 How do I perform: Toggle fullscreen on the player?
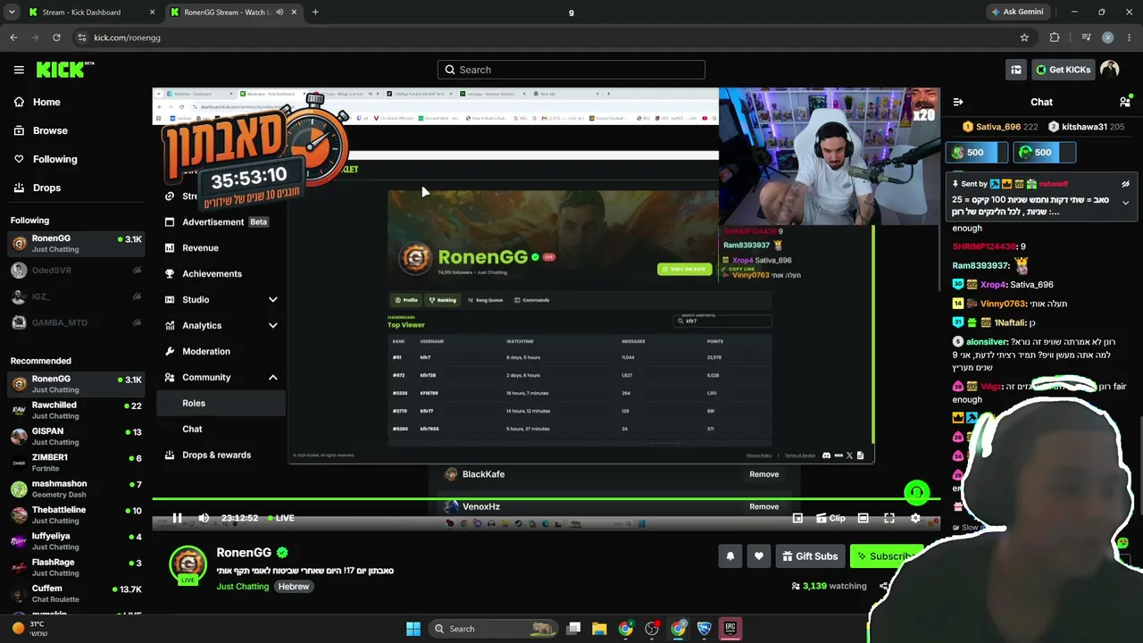tap(889, 518)
